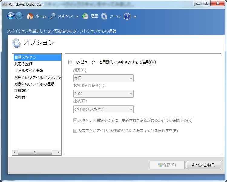
Task: Click the Forward arrow navigation button
Action: tap(19, 16)
